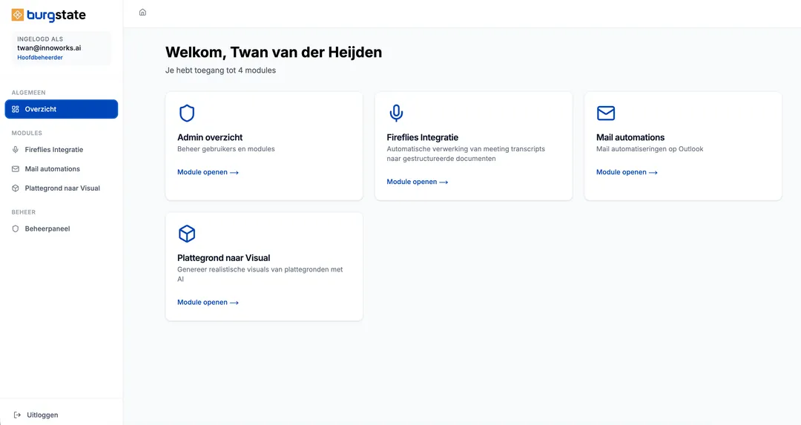This screenshot has width=801, height=425.
Task: Go to Plattegrond naar Visual in sidebar
Action: pos(62,188)
